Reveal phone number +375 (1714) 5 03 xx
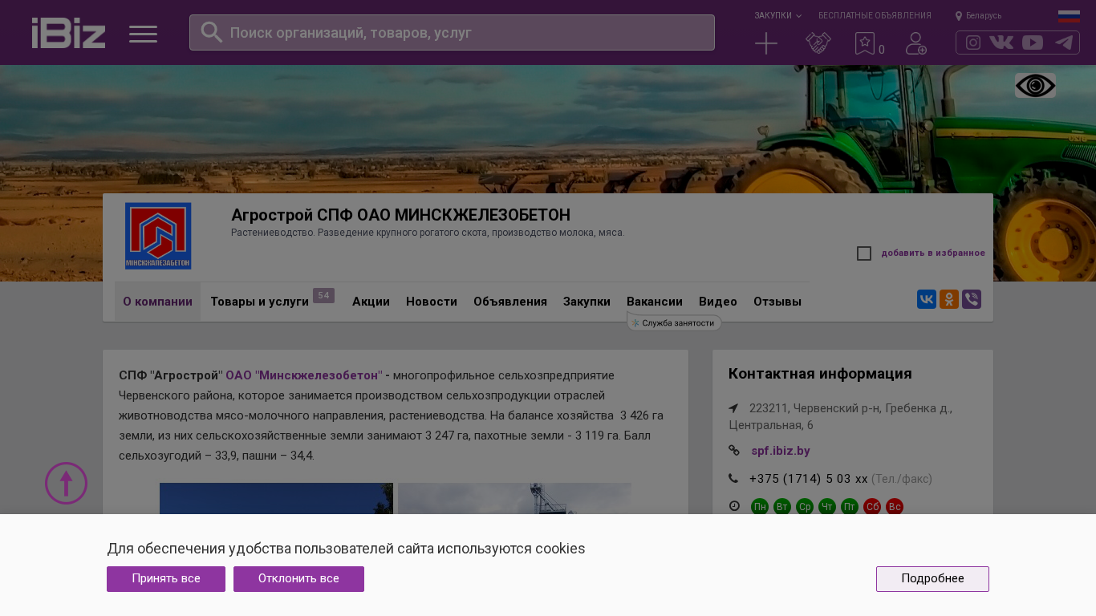1096x616 pixels. 809,479
